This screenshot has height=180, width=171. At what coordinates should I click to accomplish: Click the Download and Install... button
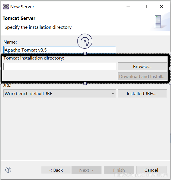click(142, 76)
